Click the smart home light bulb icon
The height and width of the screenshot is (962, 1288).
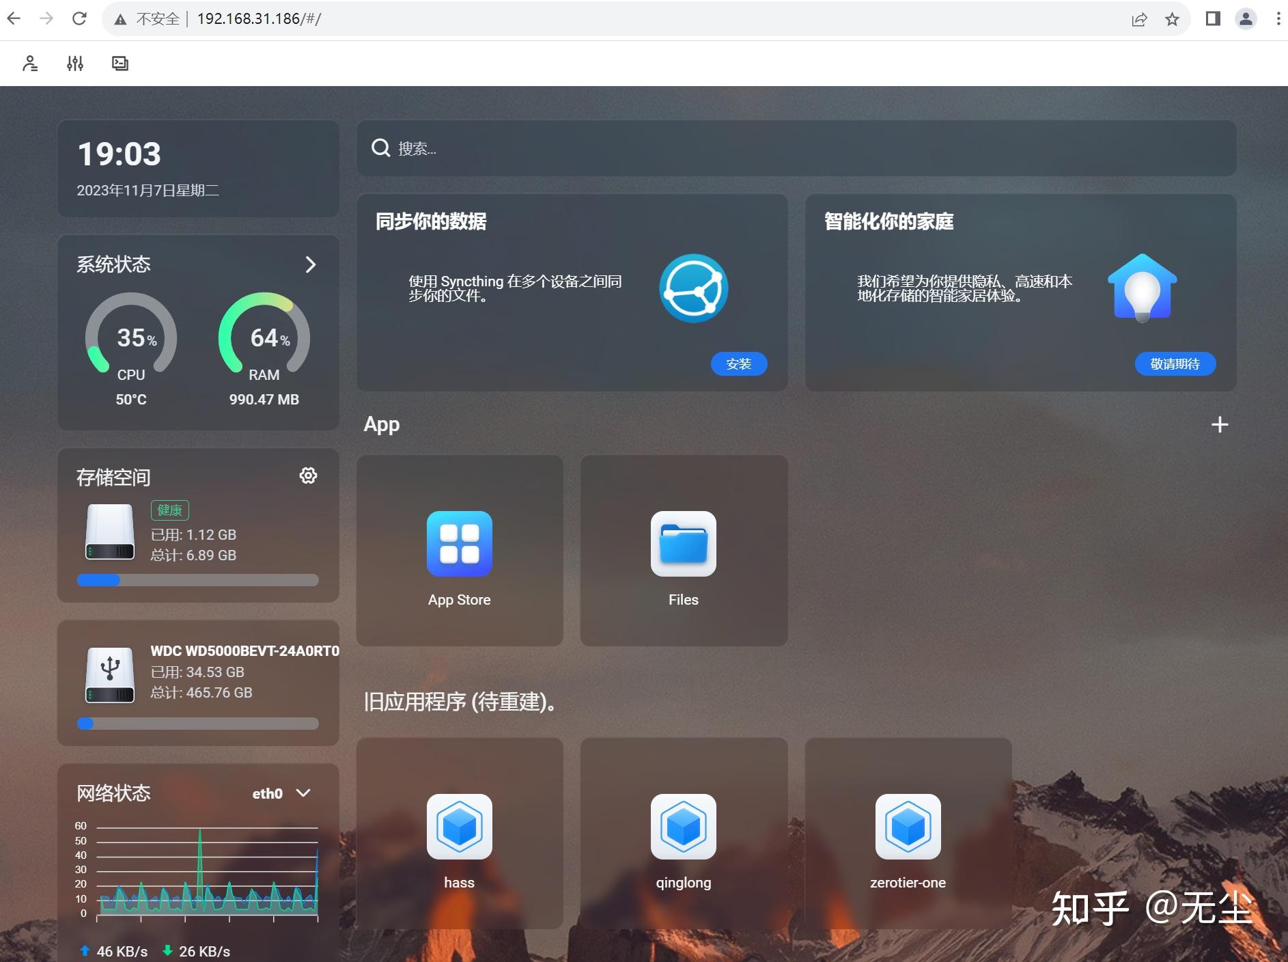tap(1141, 288)
